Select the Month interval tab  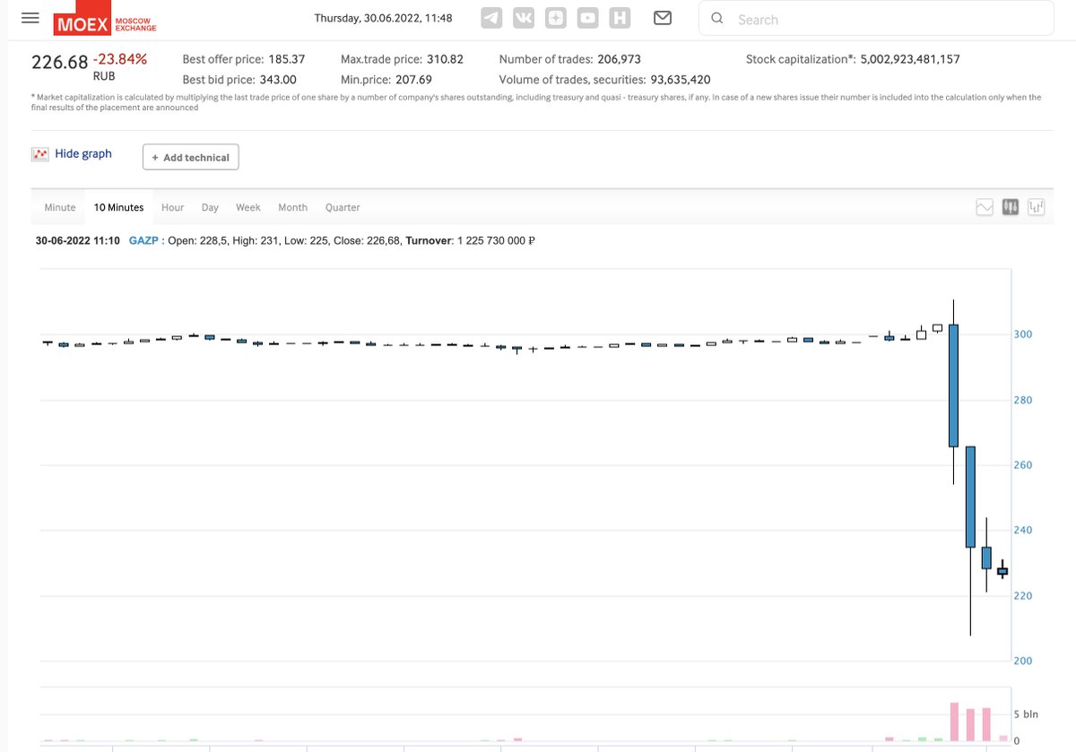click(292, 207)
